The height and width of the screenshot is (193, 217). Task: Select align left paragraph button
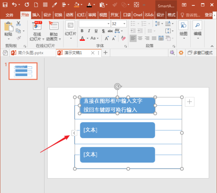click(x=133, y=38)
